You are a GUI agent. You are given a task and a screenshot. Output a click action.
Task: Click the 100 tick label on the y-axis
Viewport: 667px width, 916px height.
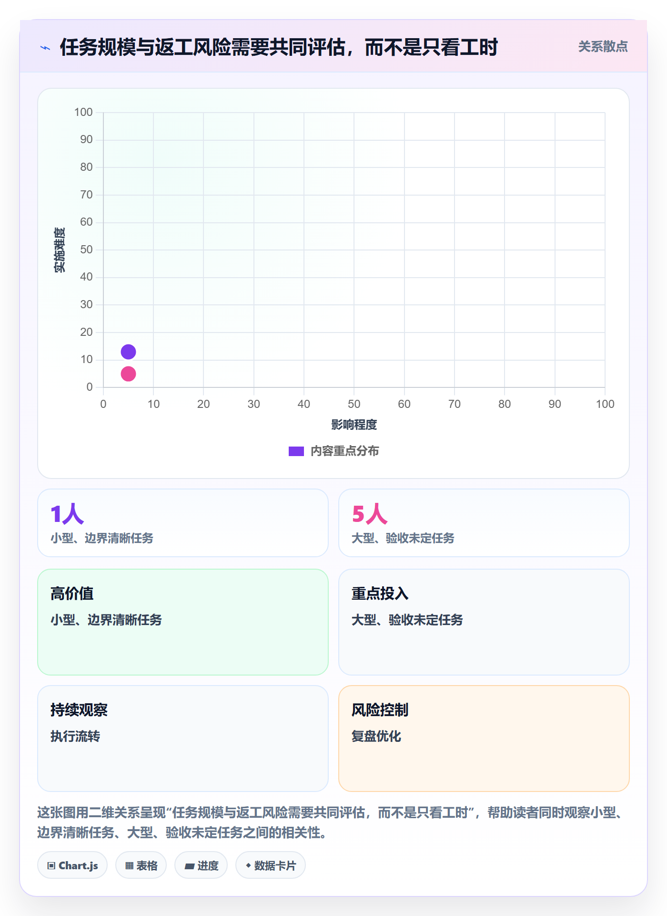83,112
